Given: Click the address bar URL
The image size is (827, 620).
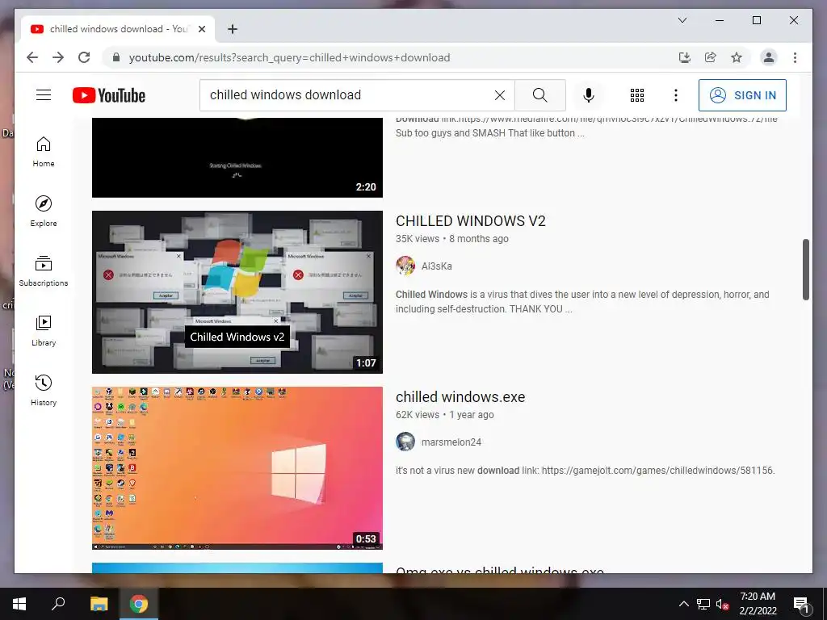Looking at the screenshot, I should [x=290, y=57].
